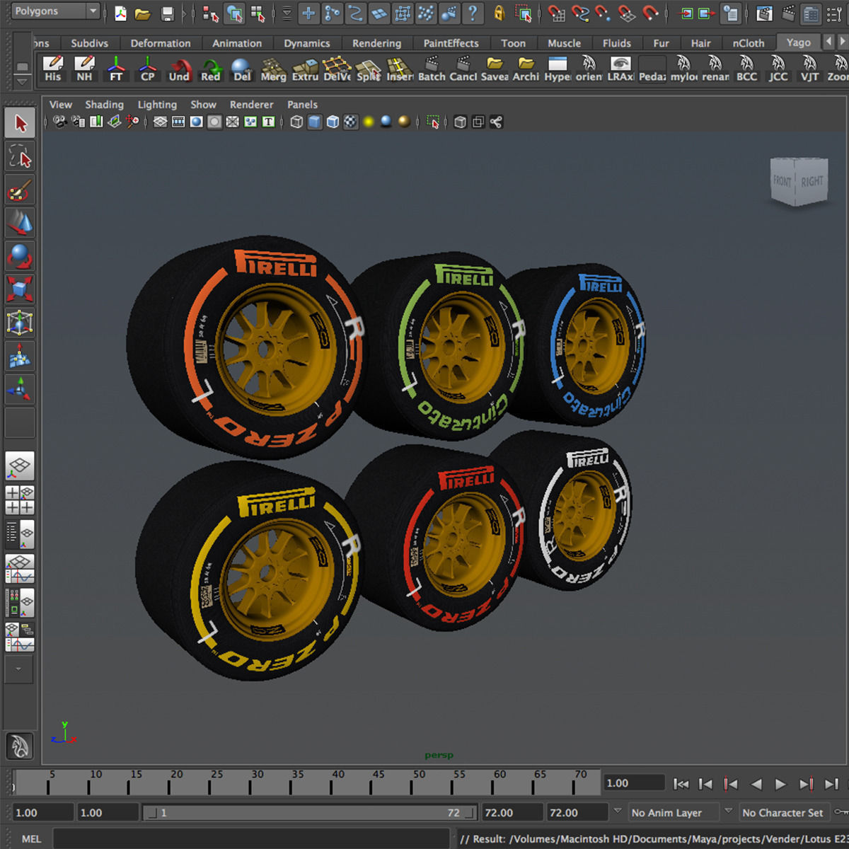Switch to Hypershade/Persp layout
The width and height of the screenshot is (849, 849).
pyautogui.click(x=20, y=603)
